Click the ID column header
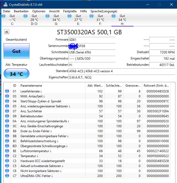This screenshot has height=183, width=177. [x=15, y=86]
